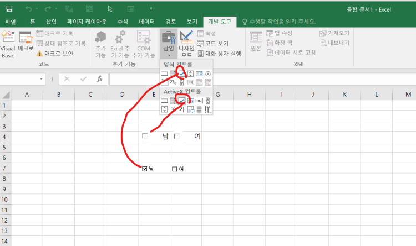The image size is (416, 246).
Task: Open the Name Box dropdown arrow
Action: pyautogui.click(x=43, y=79)
